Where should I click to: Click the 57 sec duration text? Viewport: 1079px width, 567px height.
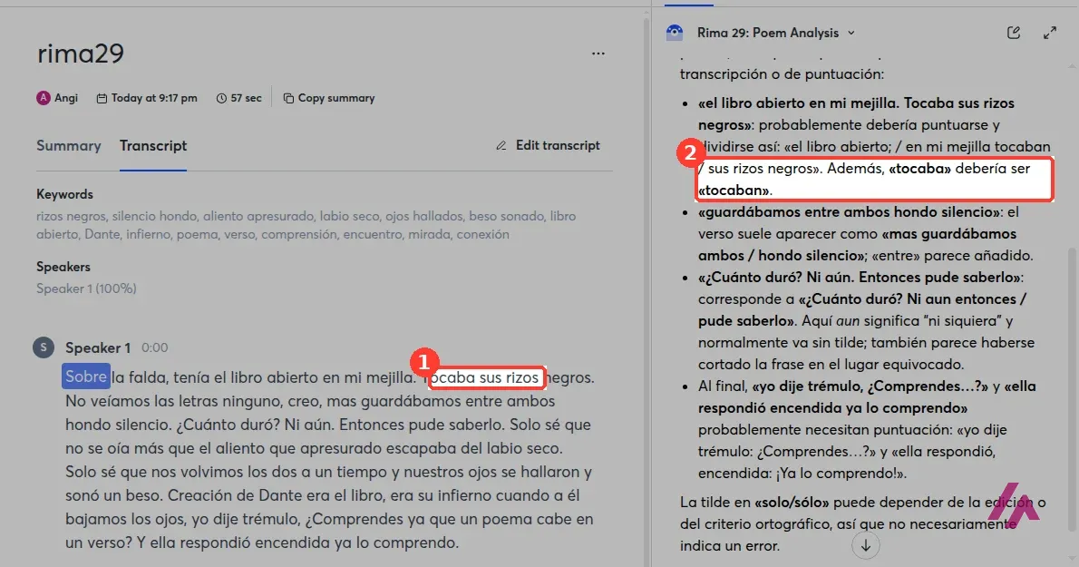click(x=247, y=98)
